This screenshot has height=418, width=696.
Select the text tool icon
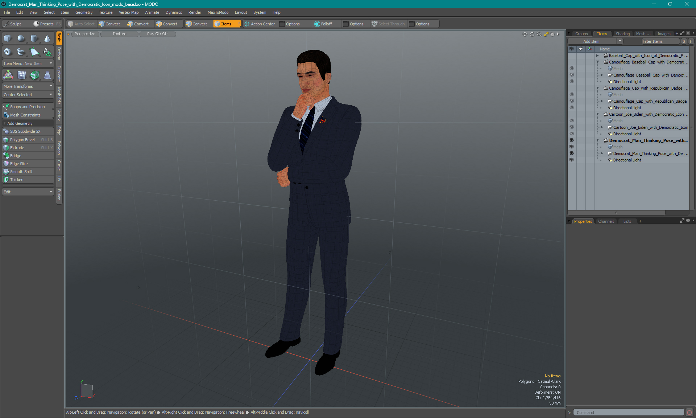coord(47,52)
